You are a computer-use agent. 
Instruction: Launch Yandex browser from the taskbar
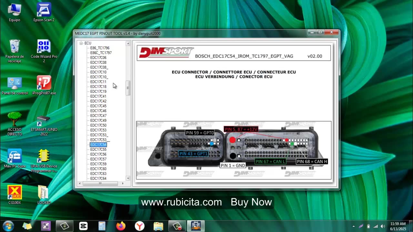(139, 226)
